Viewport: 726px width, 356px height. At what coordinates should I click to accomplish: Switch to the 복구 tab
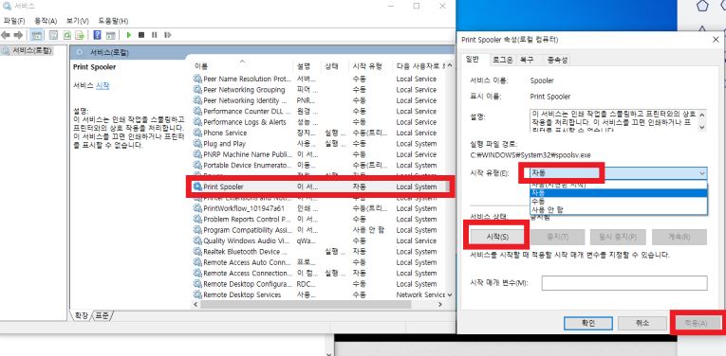click(x=527, y=60)
